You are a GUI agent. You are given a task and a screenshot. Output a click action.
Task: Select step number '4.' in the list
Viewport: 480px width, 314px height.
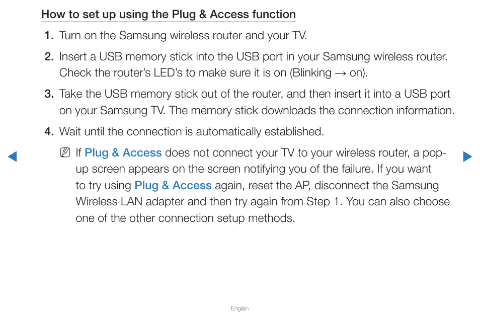pos(49,132)
